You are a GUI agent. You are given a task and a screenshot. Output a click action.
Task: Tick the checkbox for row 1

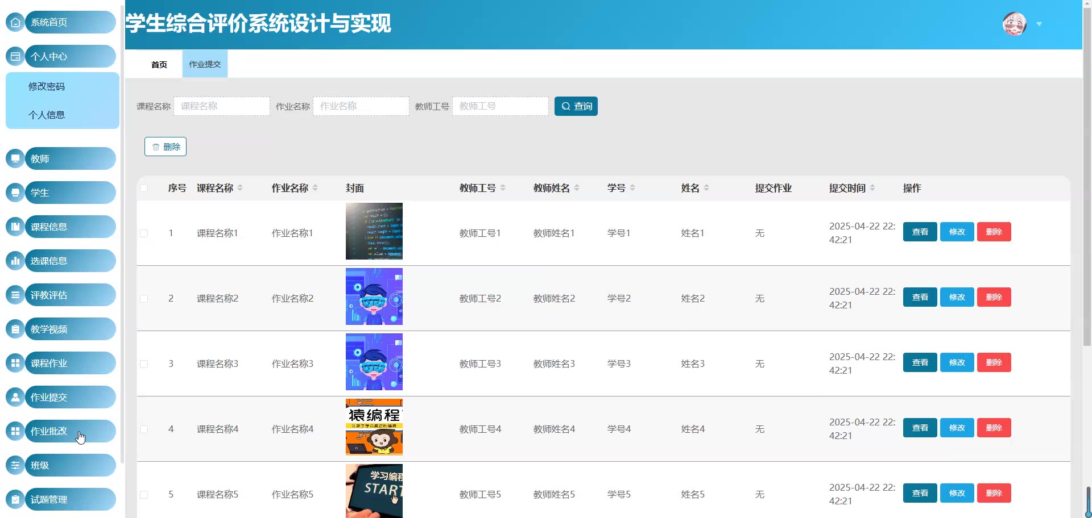(x=144, y=233)
